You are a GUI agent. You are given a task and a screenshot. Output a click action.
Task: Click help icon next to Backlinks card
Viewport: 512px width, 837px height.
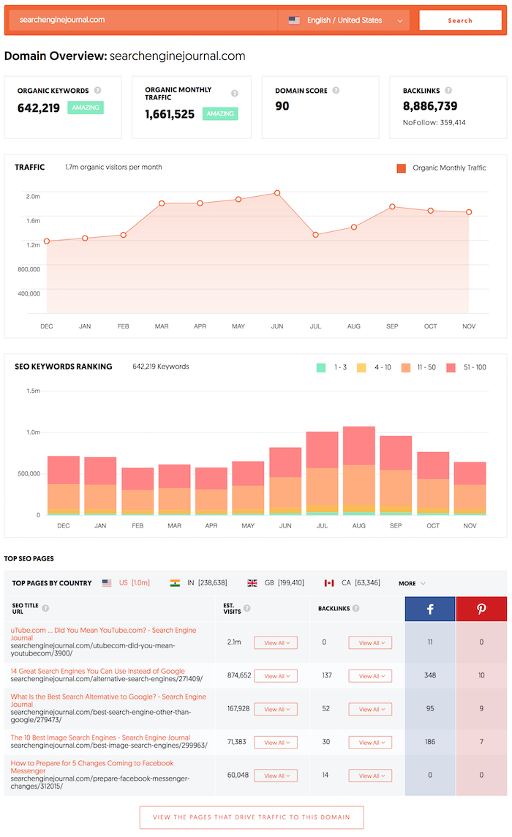[448, 90]
